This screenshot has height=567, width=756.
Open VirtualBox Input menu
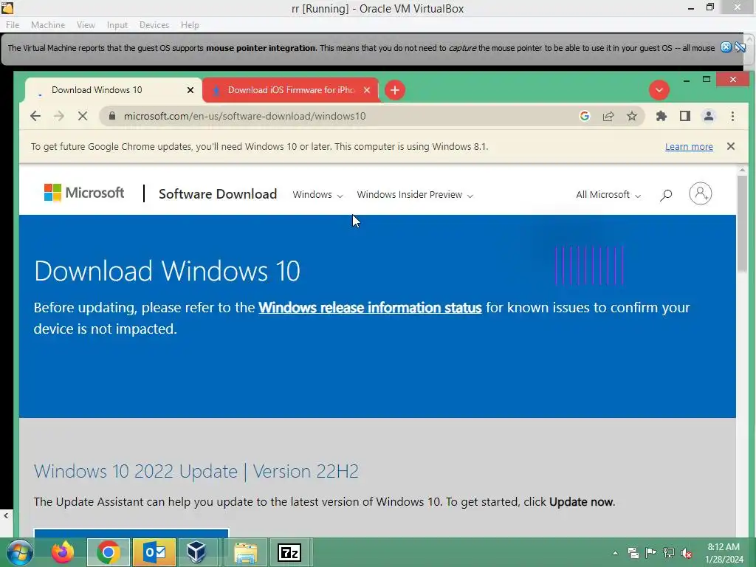click(117, 25)
